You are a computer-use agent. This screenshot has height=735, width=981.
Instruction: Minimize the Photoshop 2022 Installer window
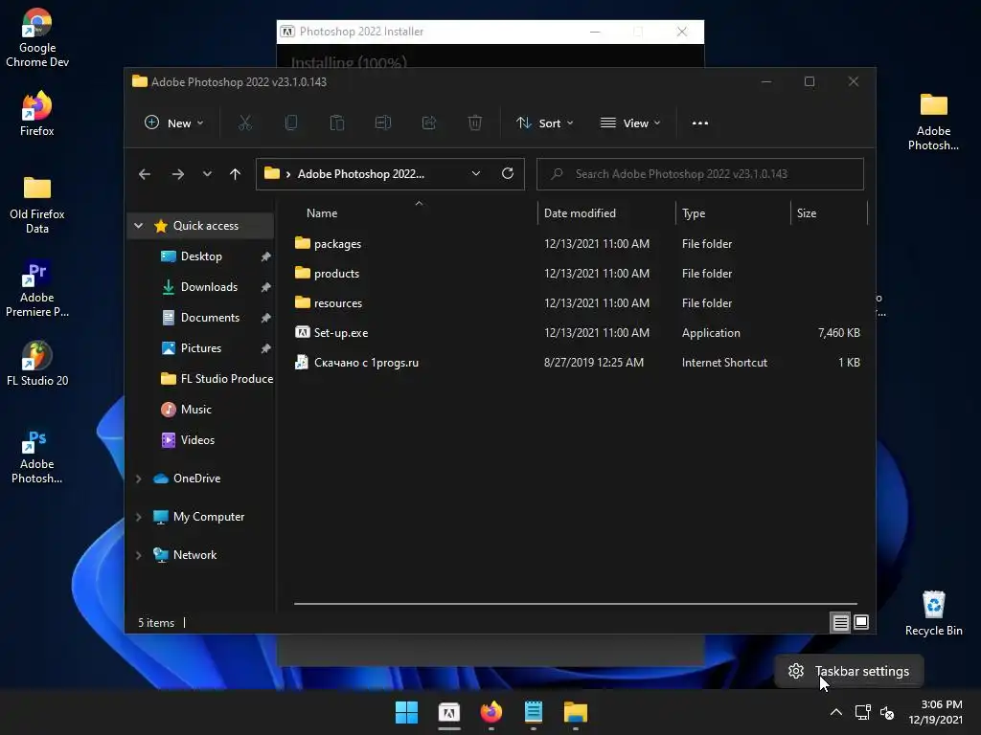tap(595, 32)
